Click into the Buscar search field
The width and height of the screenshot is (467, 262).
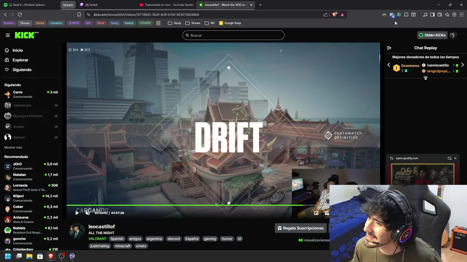point(233,35)
